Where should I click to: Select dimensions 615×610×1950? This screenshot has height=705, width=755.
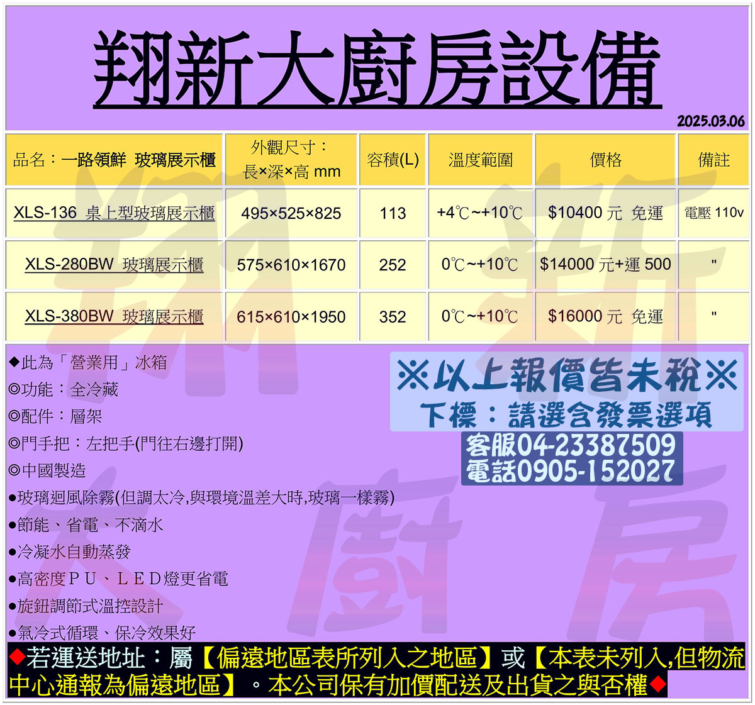pyautogui.click(x=291, y=316)
